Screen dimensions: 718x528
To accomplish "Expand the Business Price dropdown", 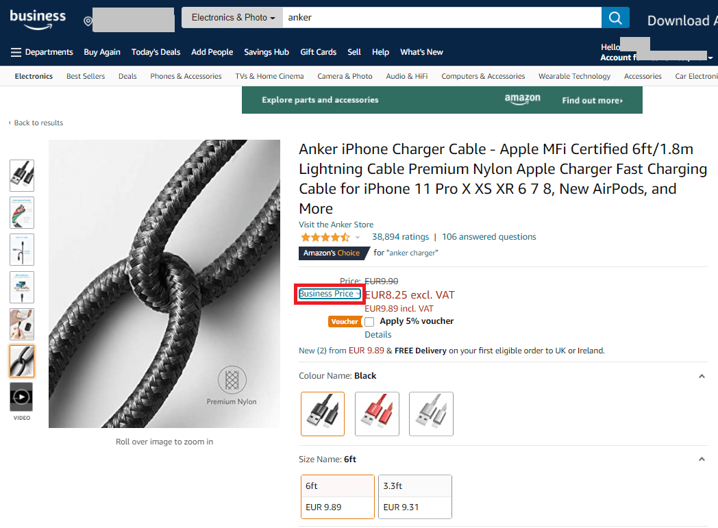I will [x=330, y=294].
